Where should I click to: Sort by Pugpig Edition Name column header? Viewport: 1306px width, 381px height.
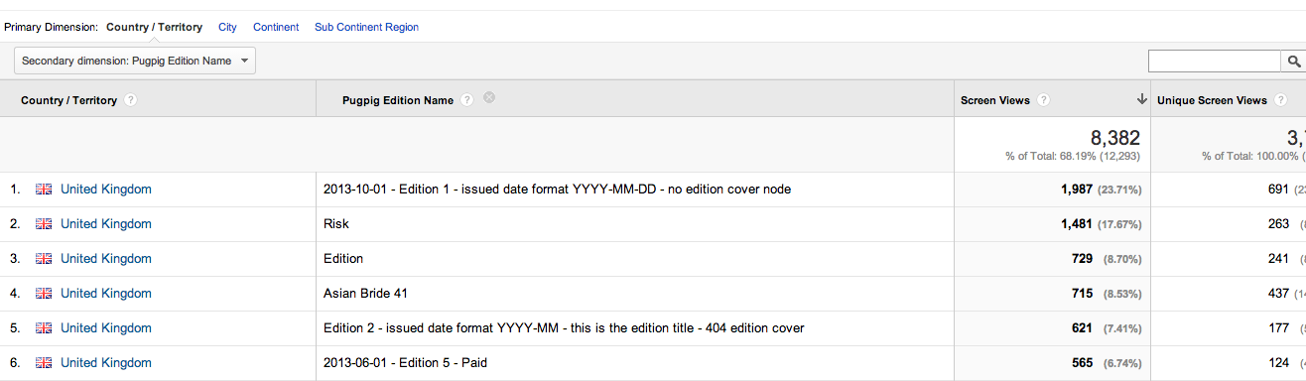tap(397, 100)
